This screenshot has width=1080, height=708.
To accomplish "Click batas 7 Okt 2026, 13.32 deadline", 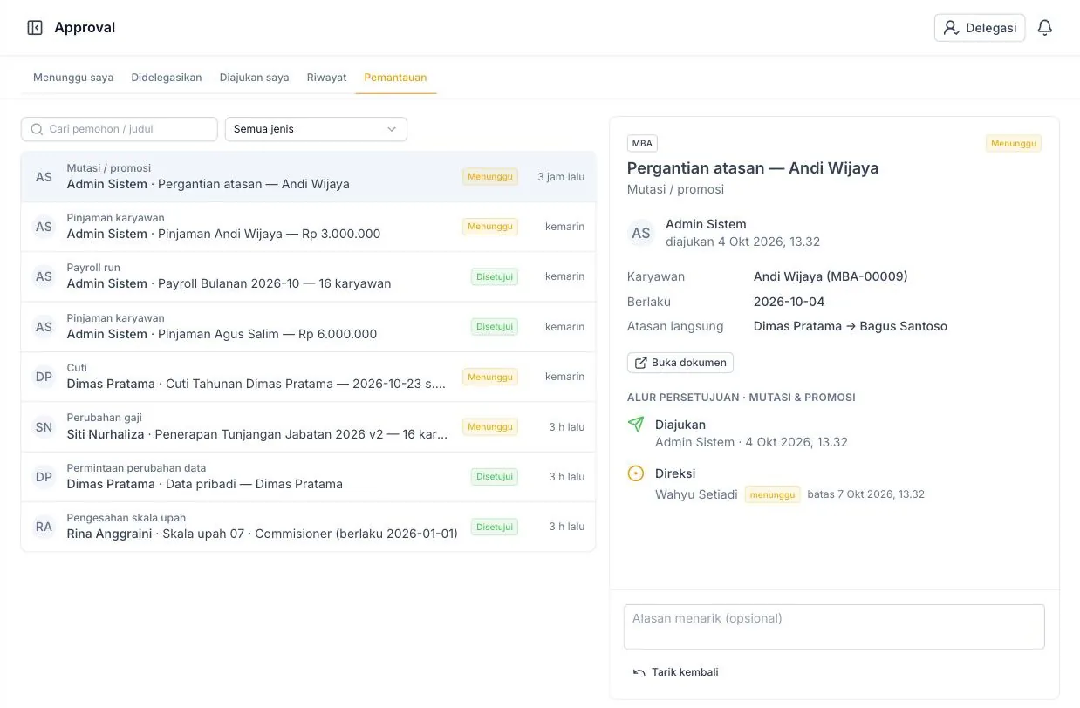I will tap(866, 494).
